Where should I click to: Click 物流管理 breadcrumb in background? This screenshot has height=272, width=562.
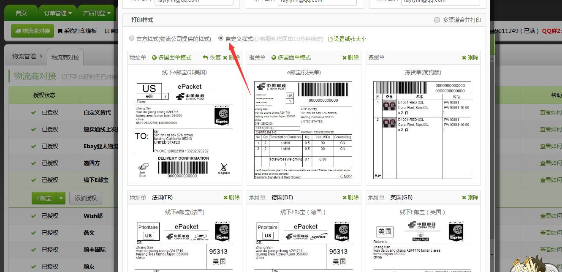tap(24, 56)
